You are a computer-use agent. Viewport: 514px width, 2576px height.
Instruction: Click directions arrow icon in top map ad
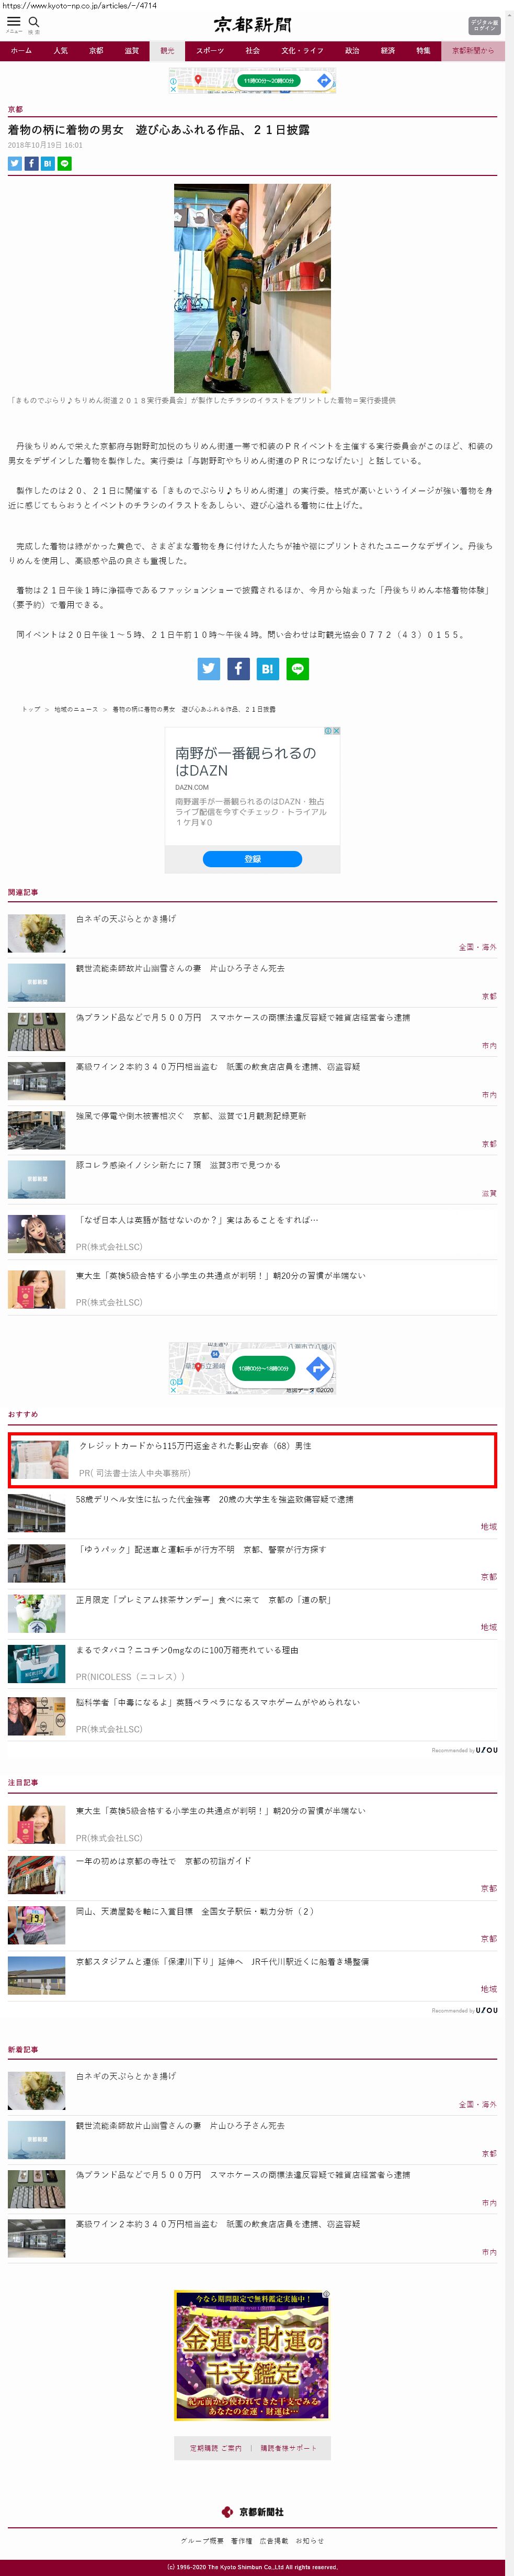[324, 81]
